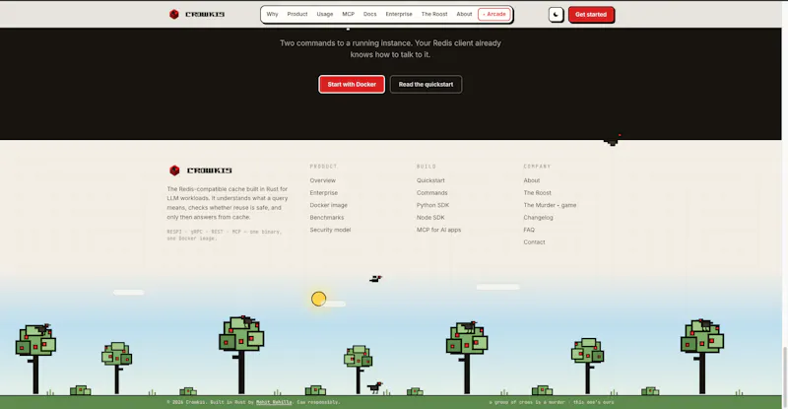Screen dimensions: 788x409
Task: Select MCP in the top navigation
Action: (349, 14)
